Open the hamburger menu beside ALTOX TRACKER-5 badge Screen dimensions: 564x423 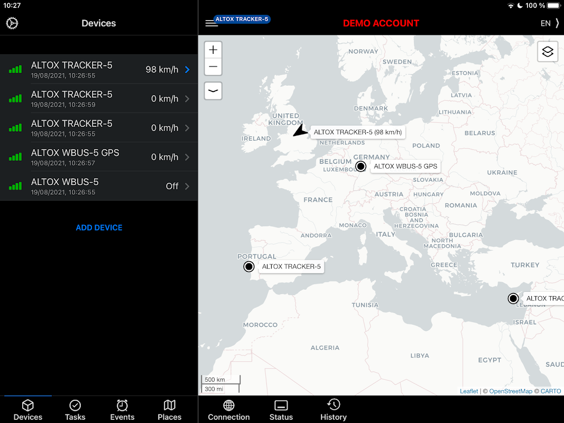pyautogui.click(x=211, y=23)
